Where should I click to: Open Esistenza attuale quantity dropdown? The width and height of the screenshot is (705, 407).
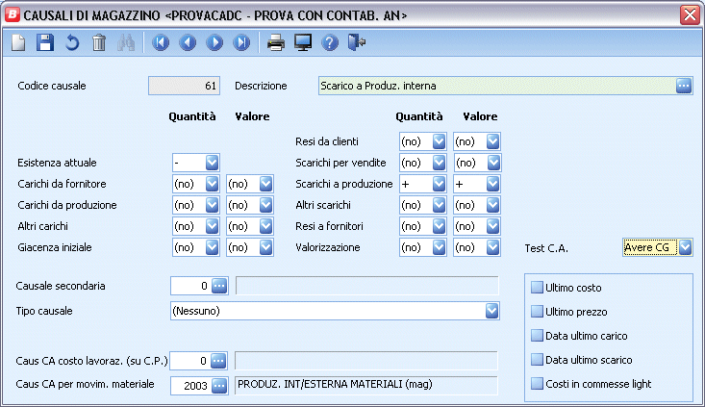[x=213, y=163]
